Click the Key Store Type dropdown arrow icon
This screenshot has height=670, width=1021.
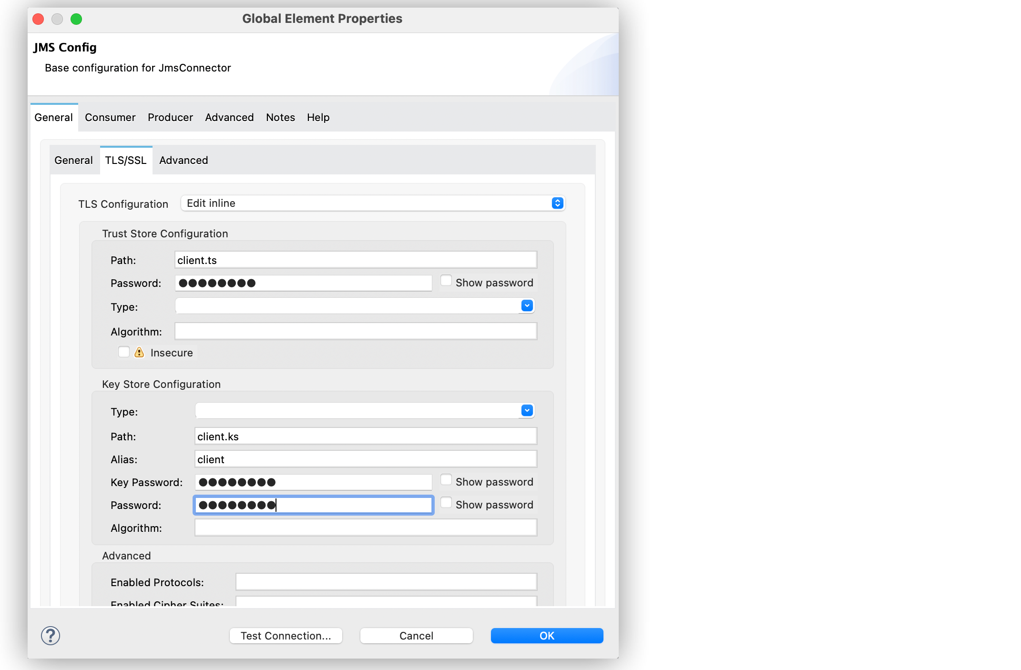[x=527, y=410]
